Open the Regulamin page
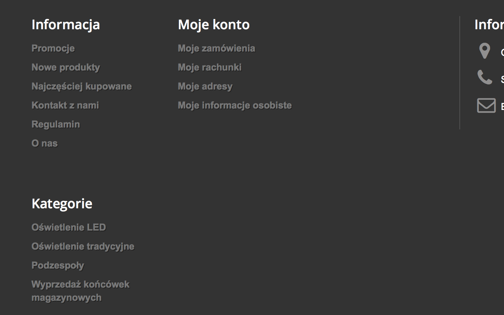 tap(56, 124)
